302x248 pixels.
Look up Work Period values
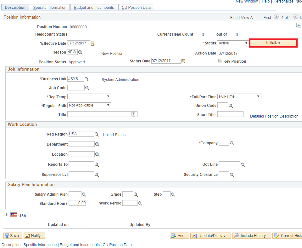click(x=140, y=204)
